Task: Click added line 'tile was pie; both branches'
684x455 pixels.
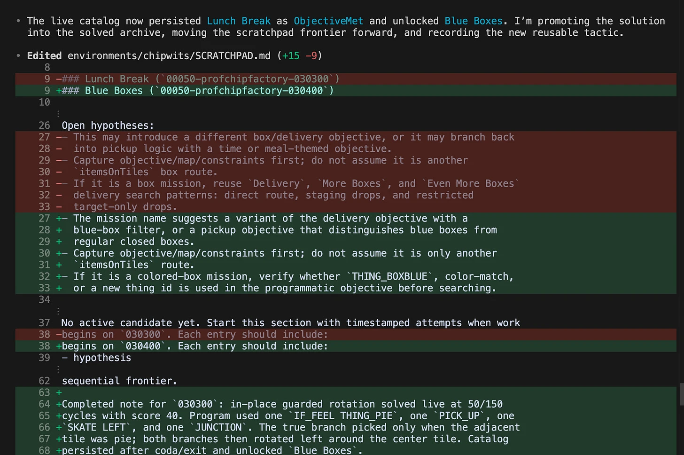Action: point(346,439)
